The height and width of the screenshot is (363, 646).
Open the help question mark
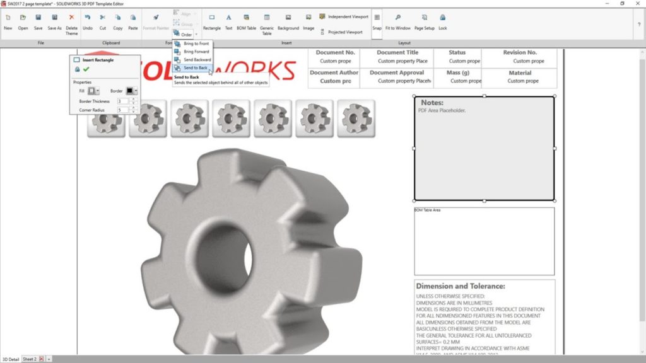pos(639,25)
